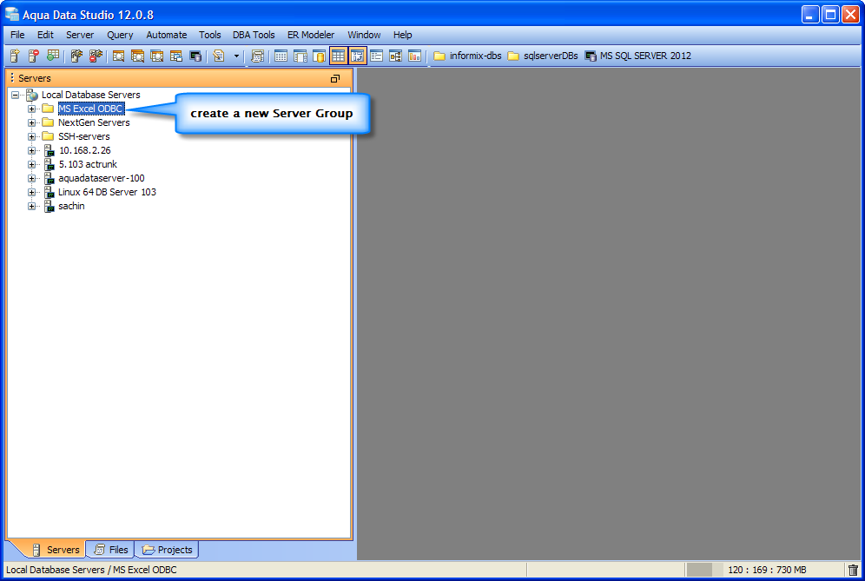Click the third magnifier query window icon
Image resolution: width=865 pixels, height=581 pixels.
click(156, 56)
